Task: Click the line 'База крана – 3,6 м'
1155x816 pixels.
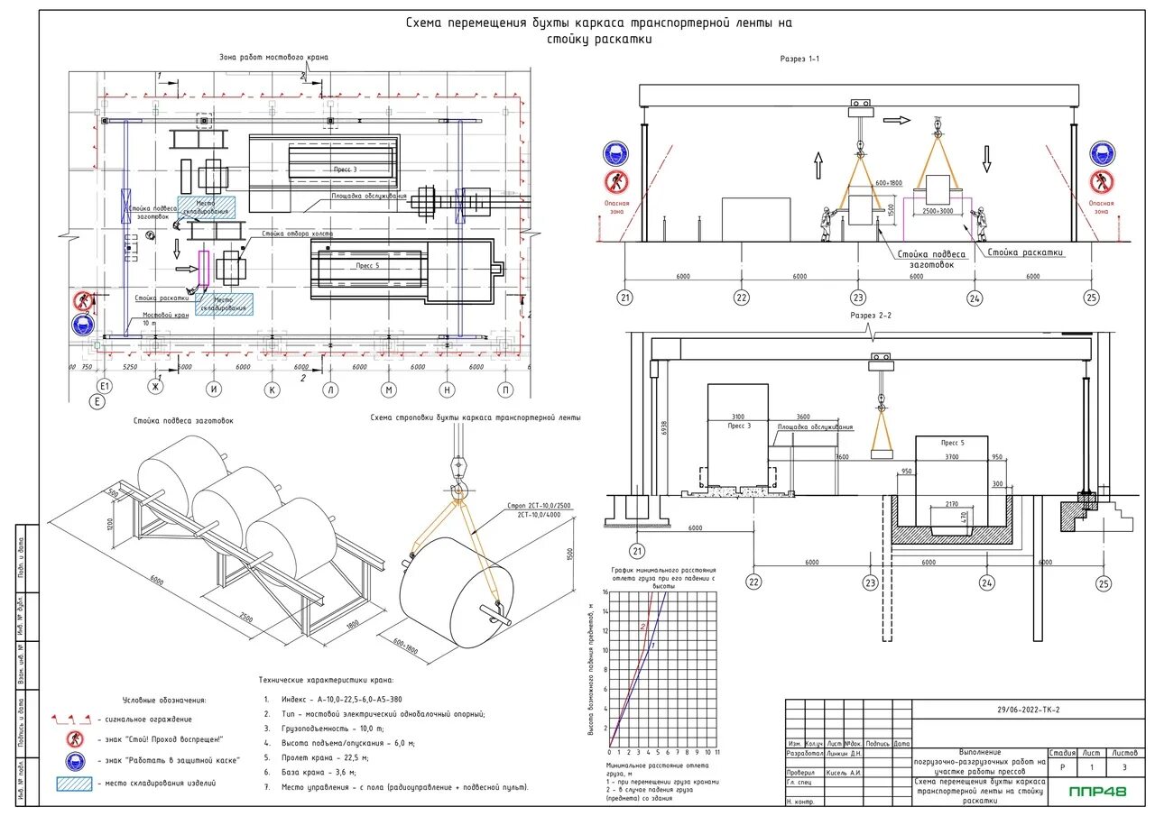Action: tap(321, 772)
